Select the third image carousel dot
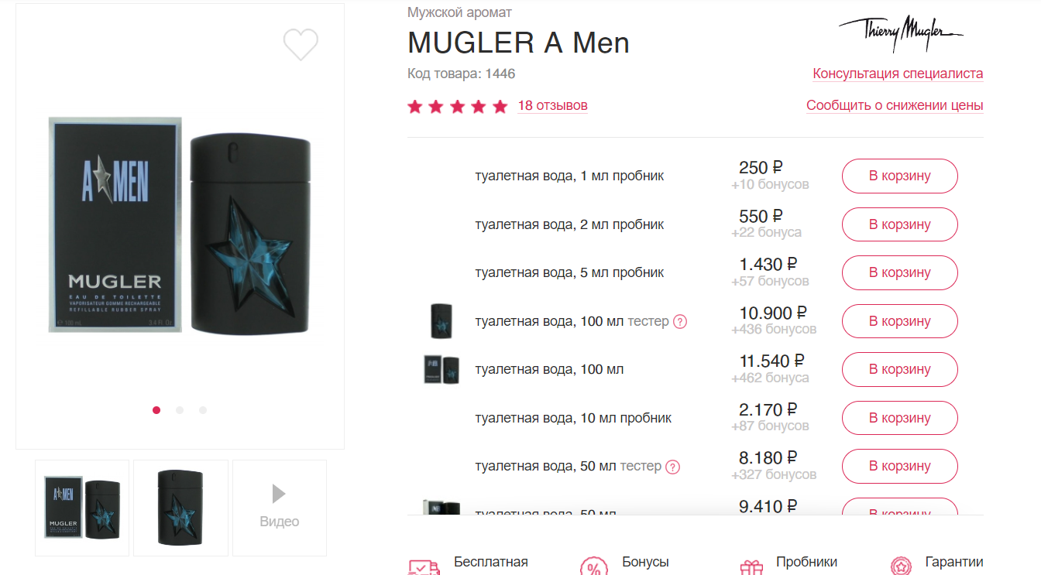This screenshot has height=575, width=1041. pyautogui.click(x=203, y=410)
